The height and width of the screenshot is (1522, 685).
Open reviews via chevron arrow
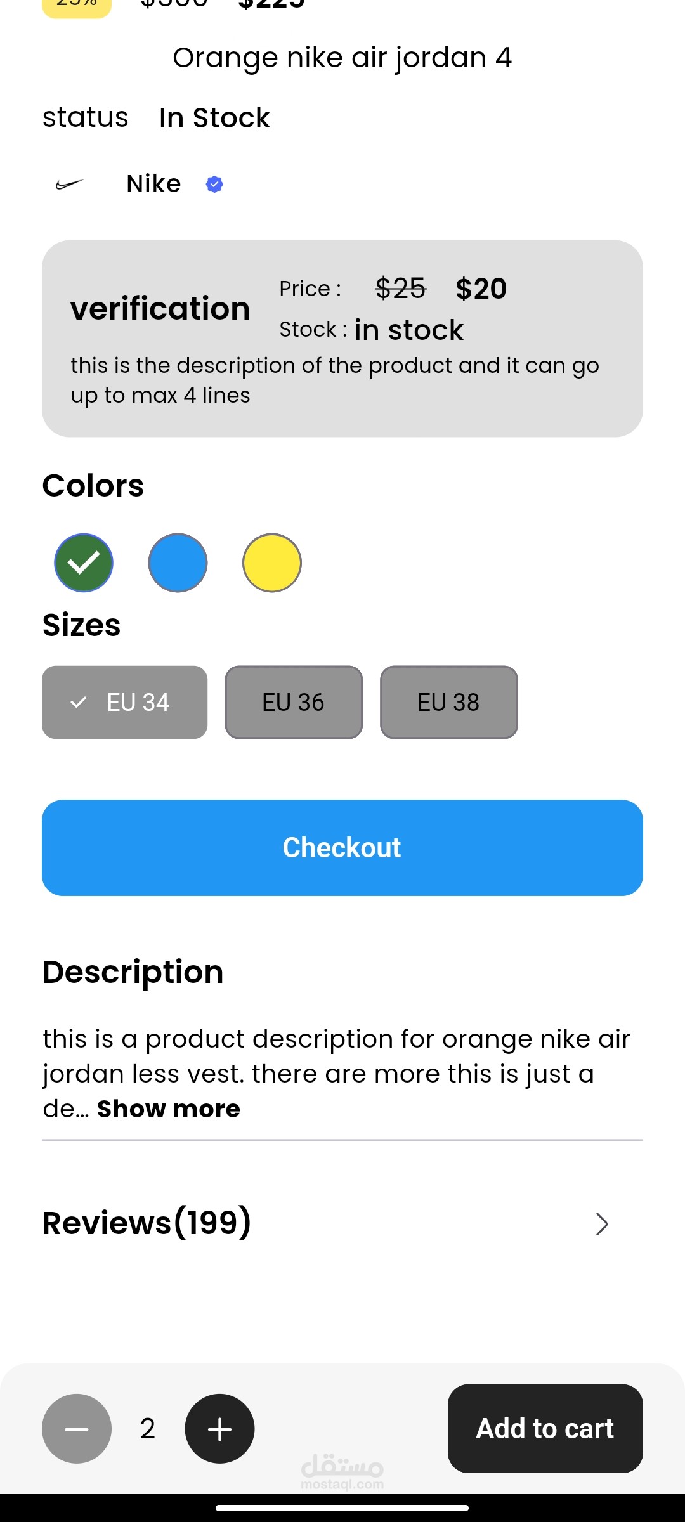(602, 1224)
